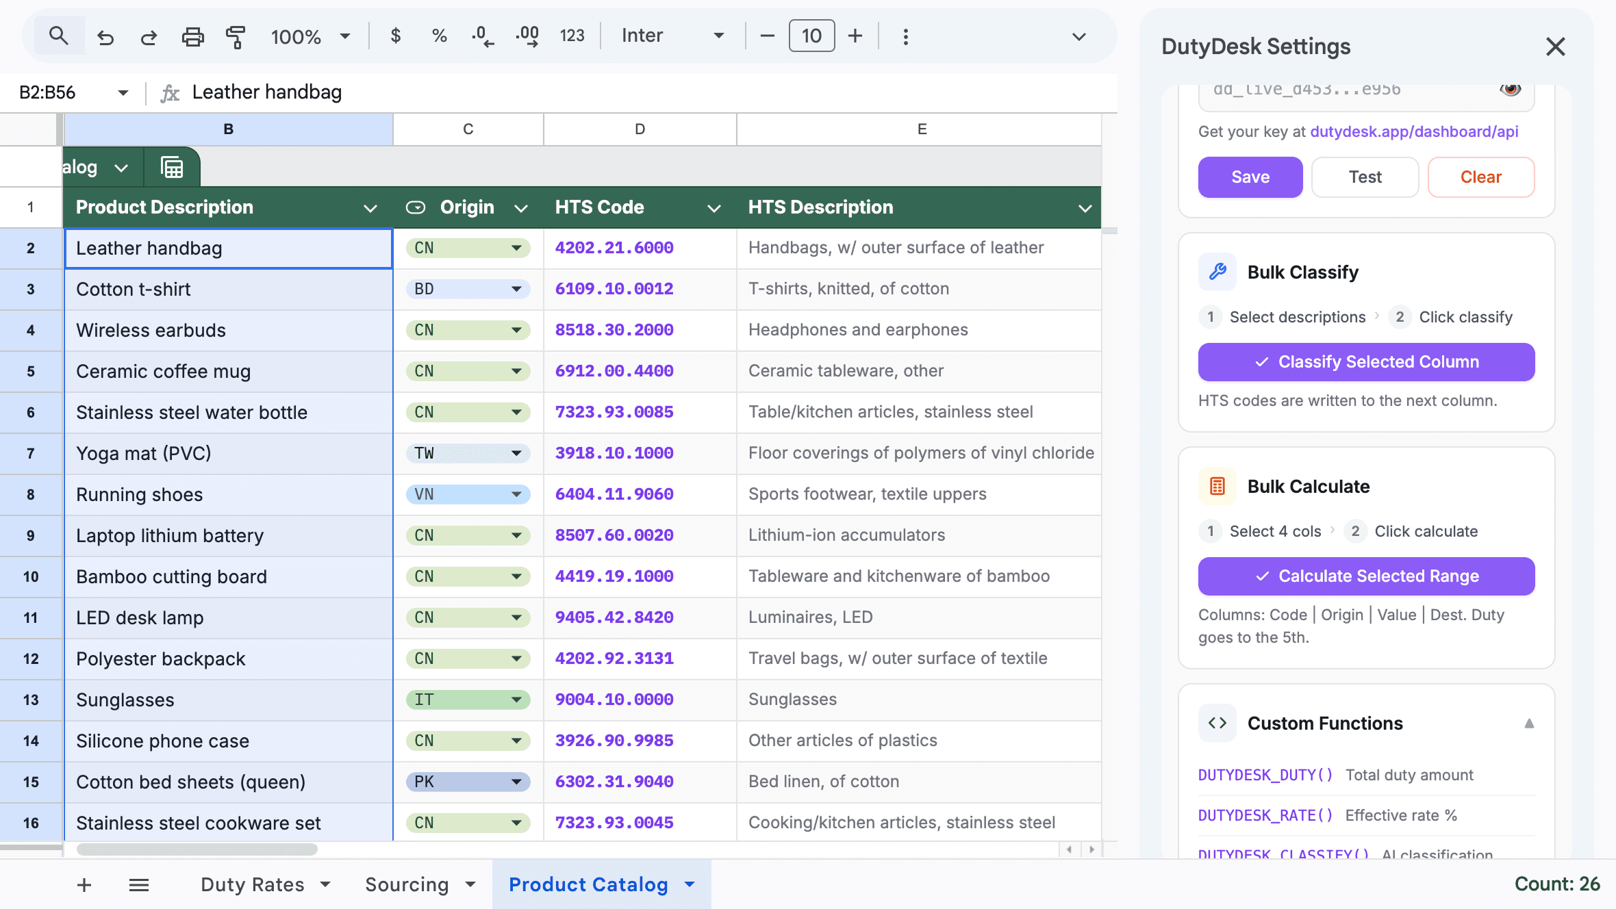Increase decimal places shown
Viewport: 1616px width, 909px height.
[x=527, y=36]
